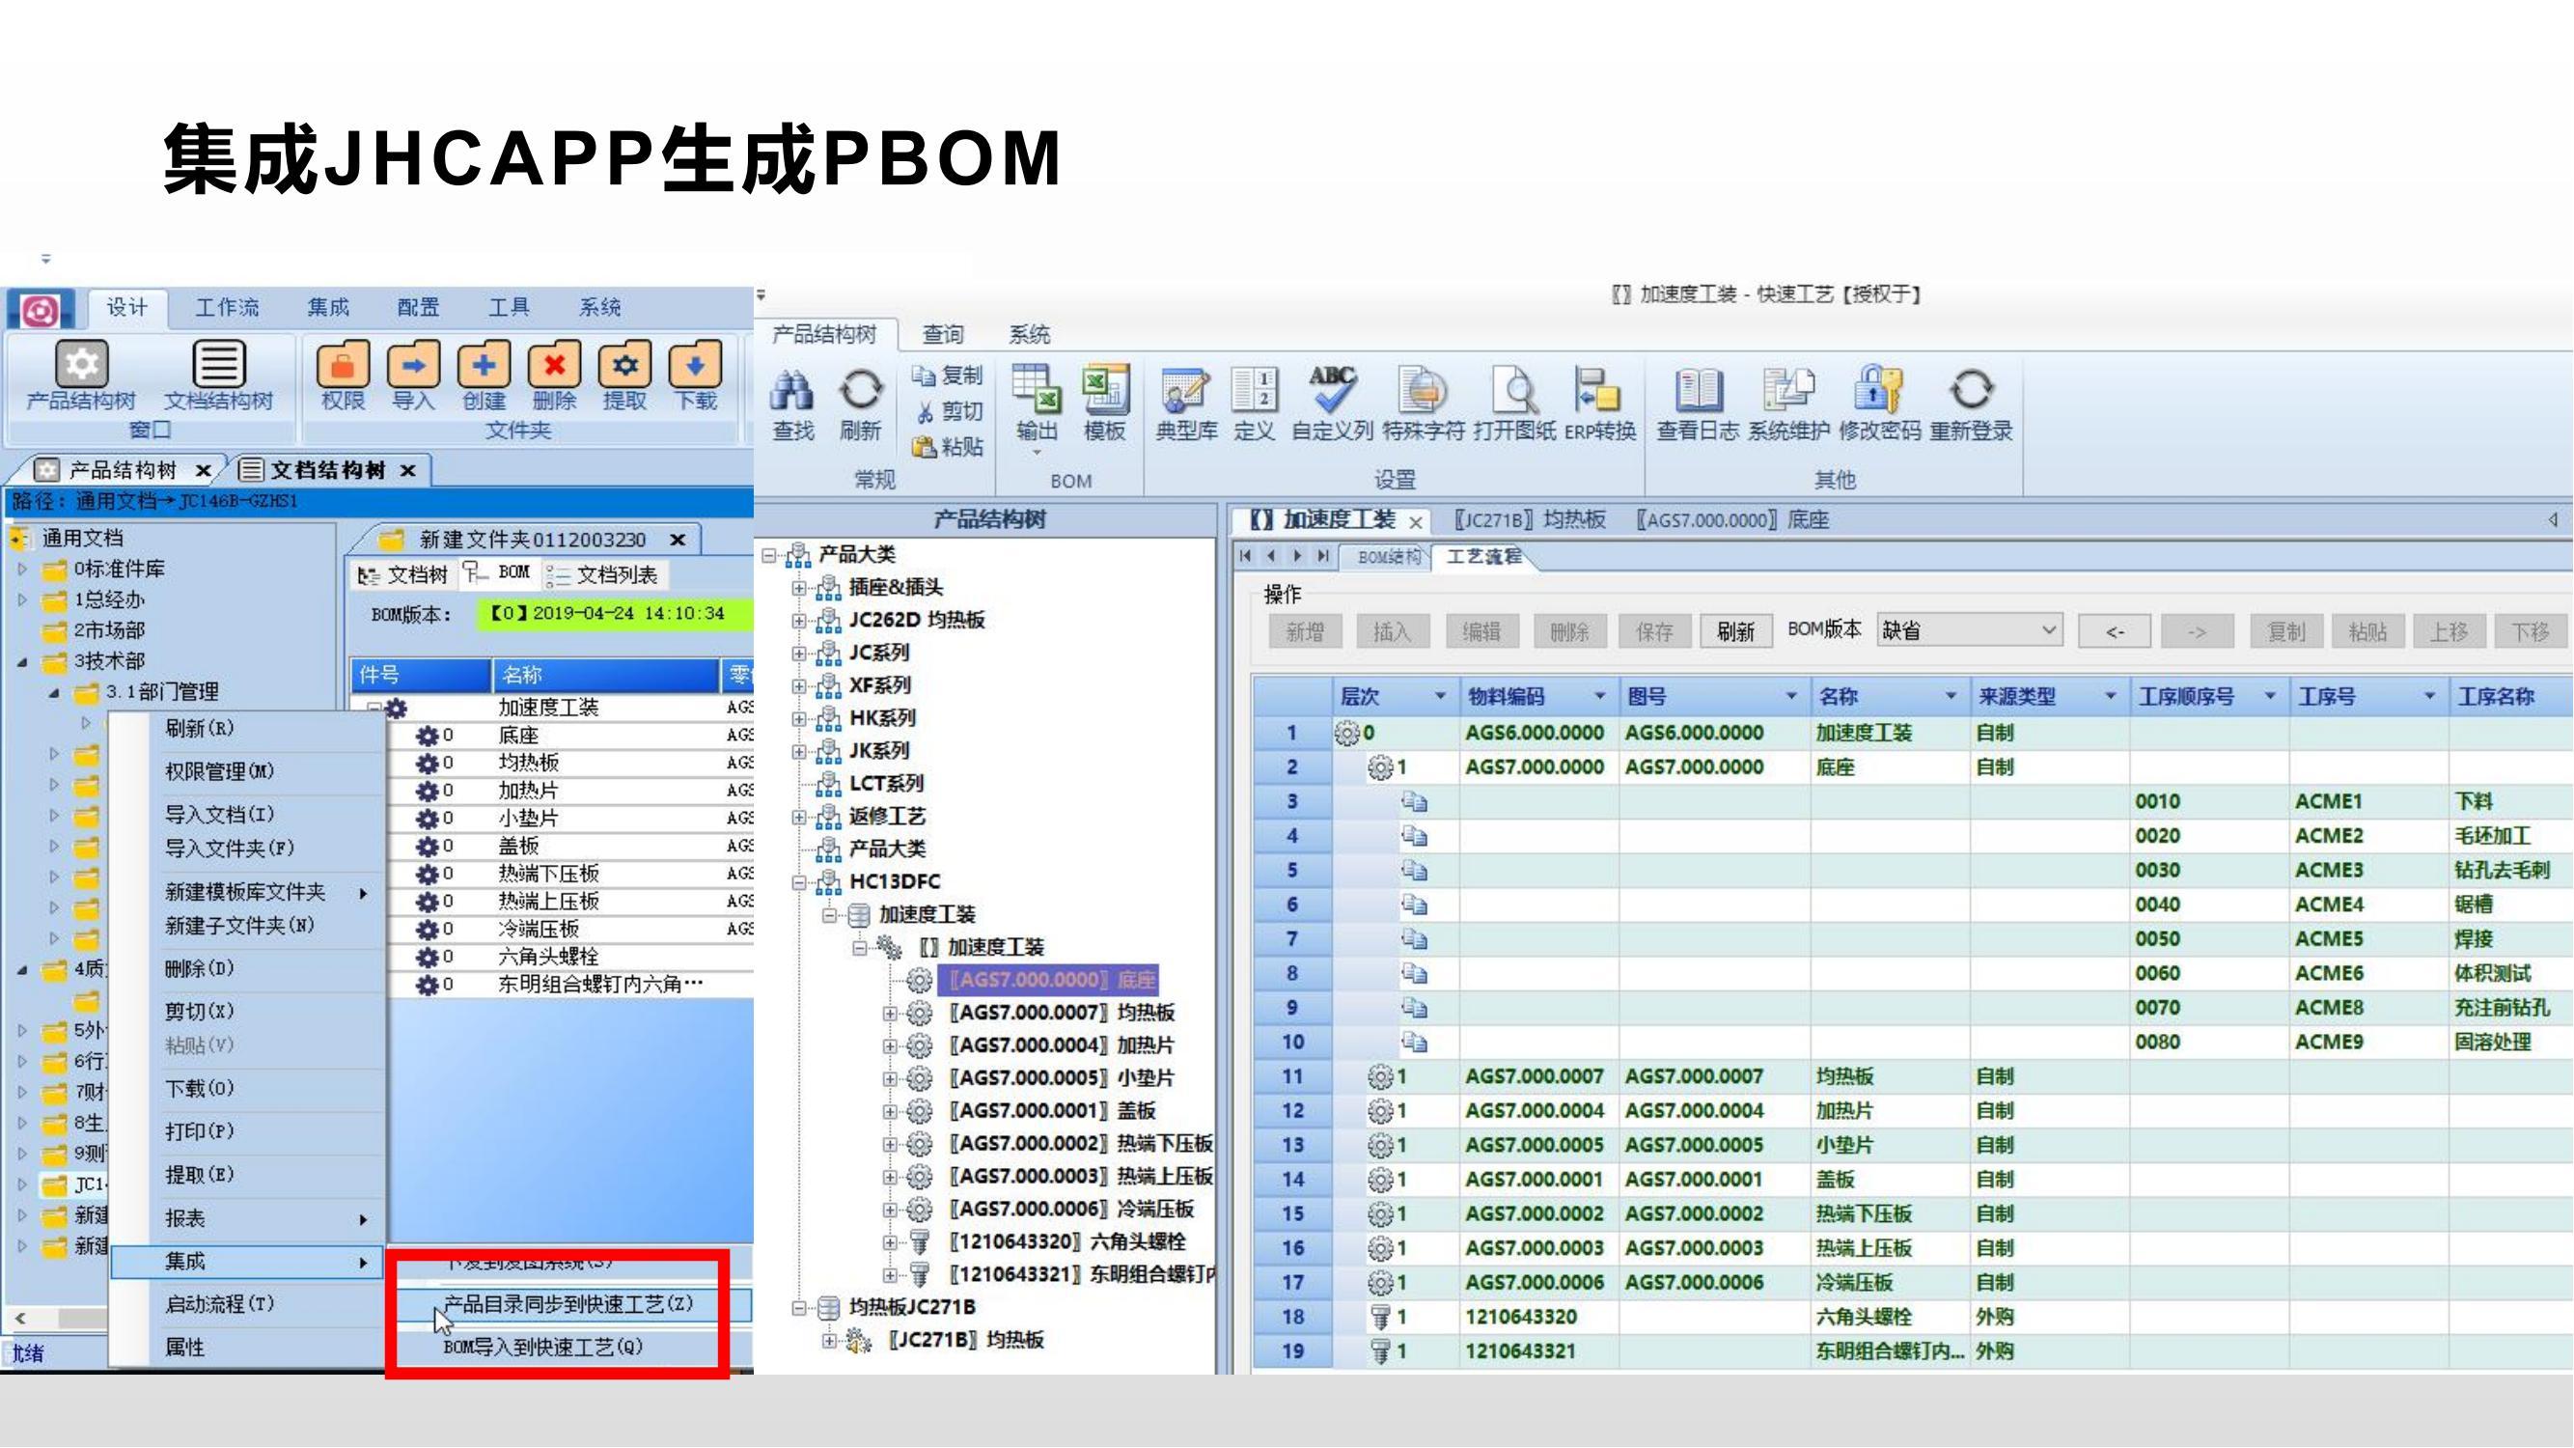Screen dimensions: 2574x1448
Task: Open the 图号 column filter arrow
Action: (1790, 697)
